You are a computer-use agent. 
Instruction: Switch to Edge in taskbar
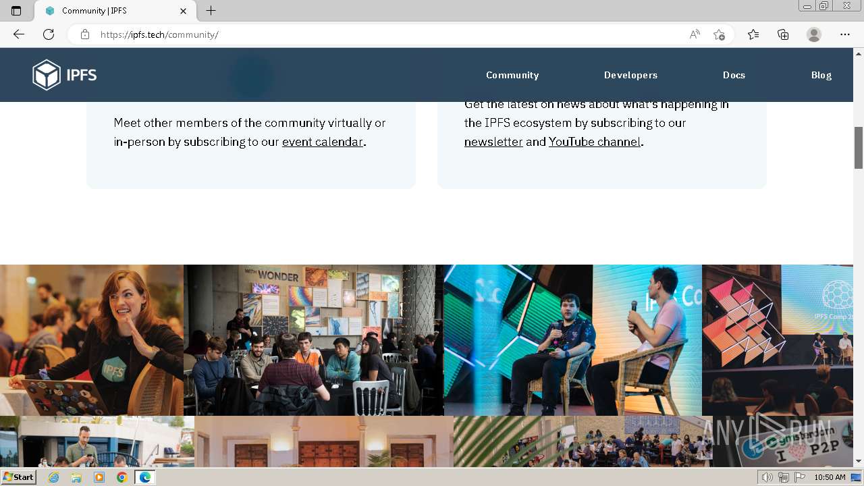coord(144,477)
